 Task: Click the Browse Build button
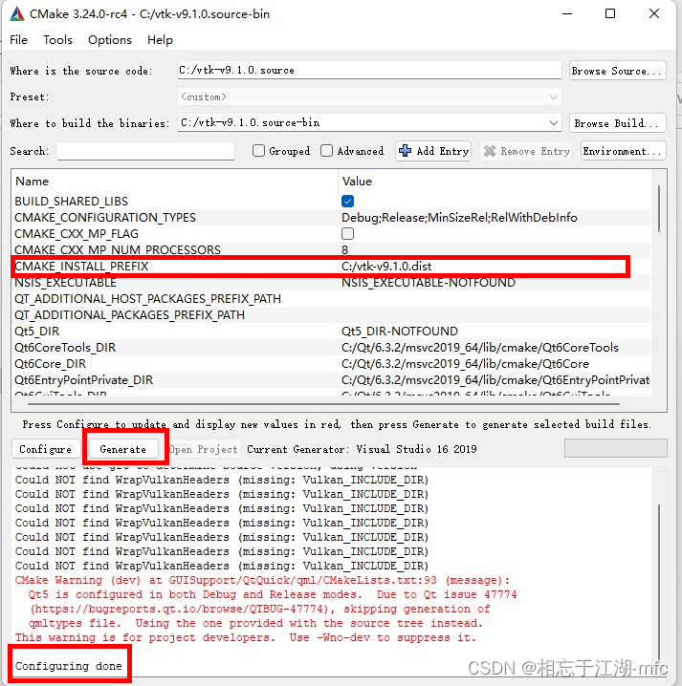(x=618, y=123)
